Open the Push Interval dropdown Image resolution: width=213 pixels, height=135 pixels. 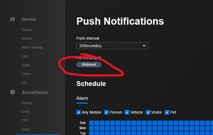point(112,46)
